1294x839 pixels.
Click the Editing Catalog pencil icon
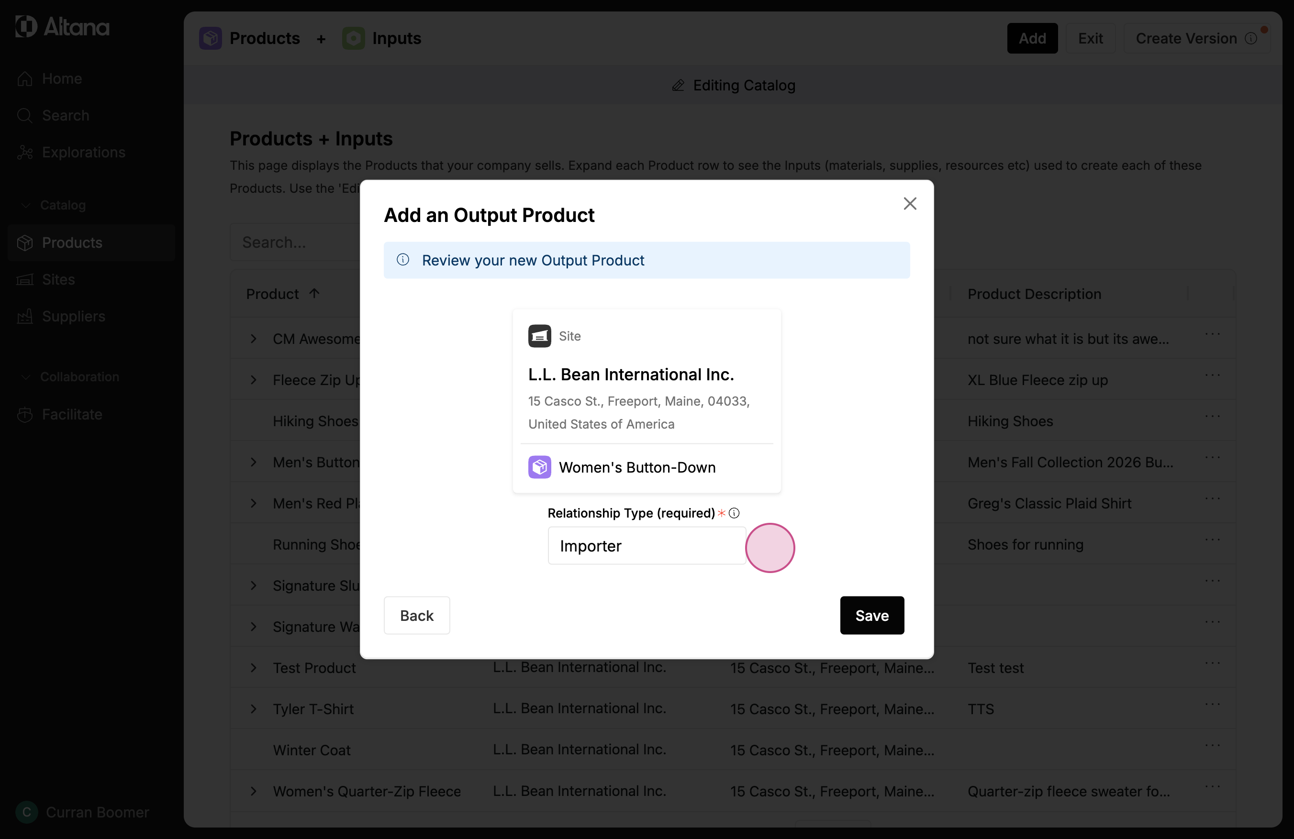tap(678, 85)
